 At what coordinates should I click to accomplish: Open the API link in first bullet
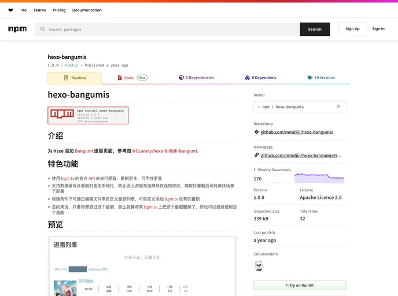coord(91,178)
